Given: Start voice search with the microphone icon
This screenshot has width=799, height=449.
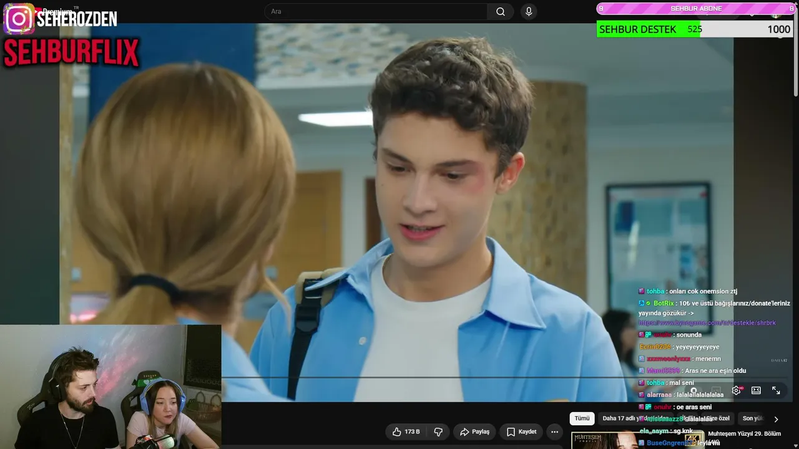Looking at the screenshot, I should point(529,11).
